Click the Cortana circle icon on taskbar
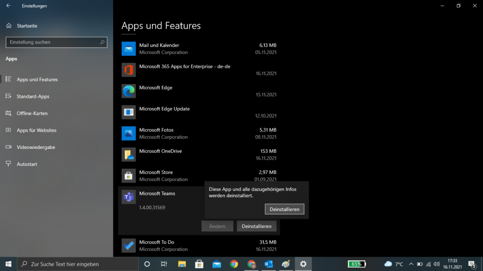The width and height of the screenshot is (483, 271). 147,264
